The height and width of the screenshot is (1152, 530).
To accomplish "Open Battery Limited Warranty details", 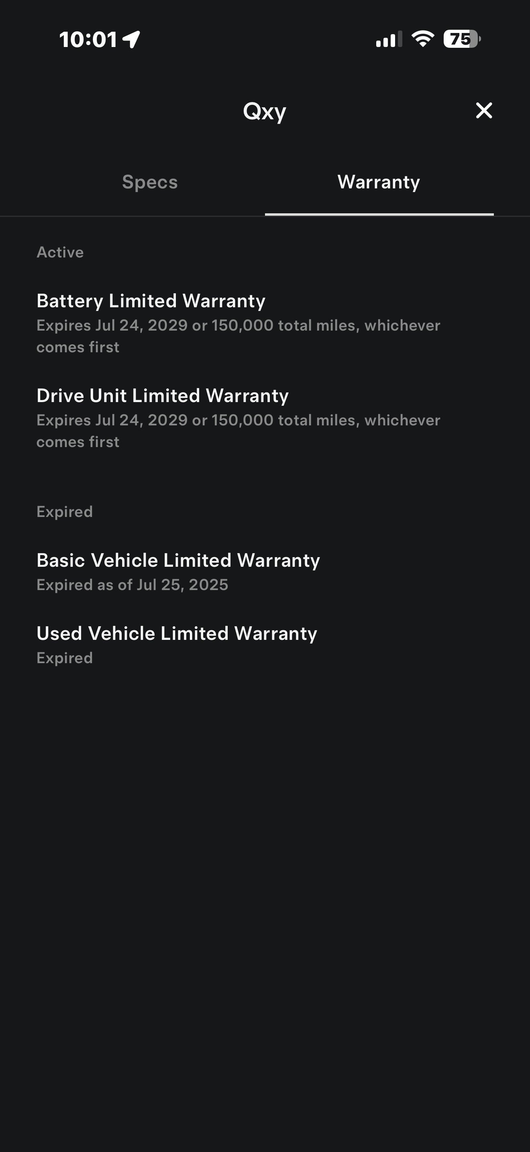I will pyautogui.click(x=151, y=301).
